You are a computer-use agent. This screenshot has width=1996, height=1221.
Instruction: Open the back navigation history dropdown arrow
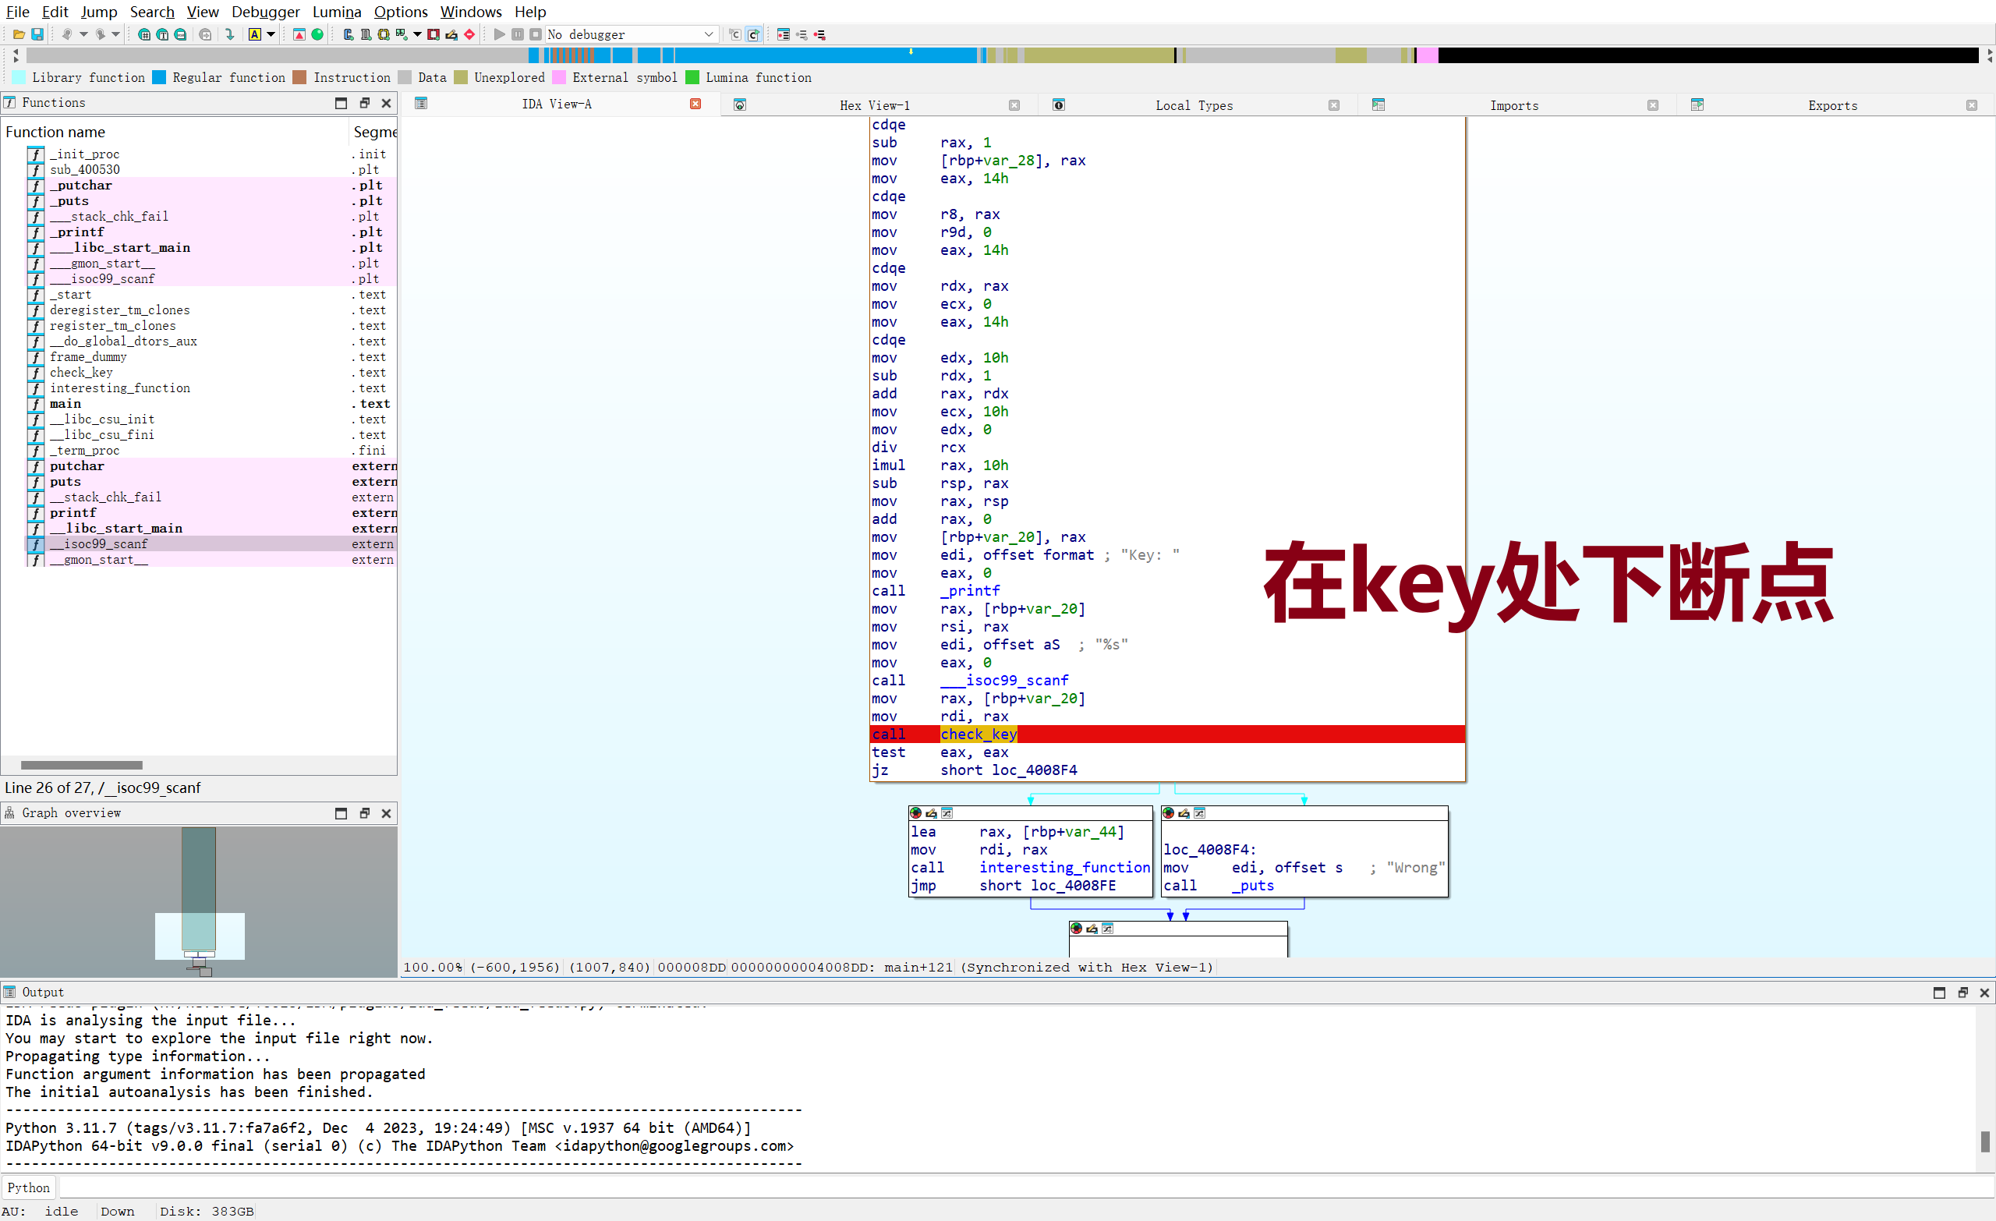tap(83, 34)
